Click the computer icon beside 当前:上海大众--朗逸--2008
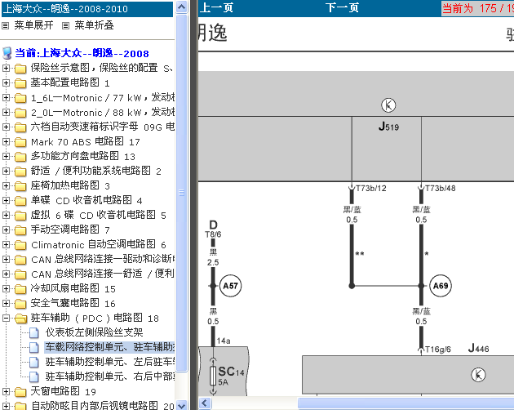The width and height of the screenshot is (514, 410). [x=7, y=53]
